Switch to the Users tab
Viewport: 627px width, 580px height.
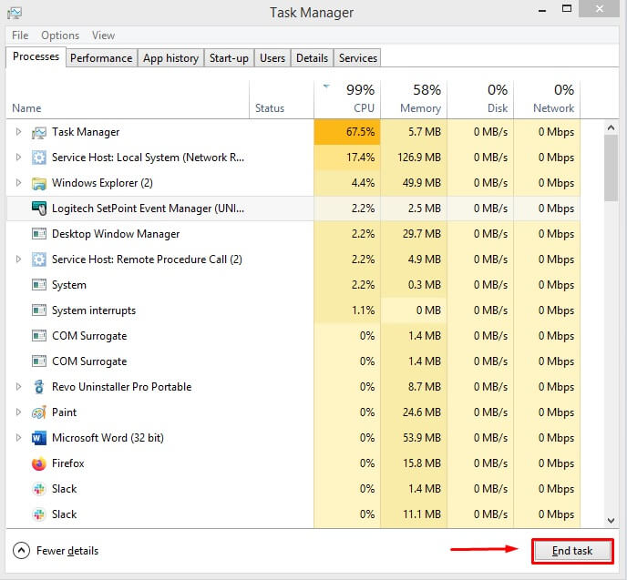(272, 58)
